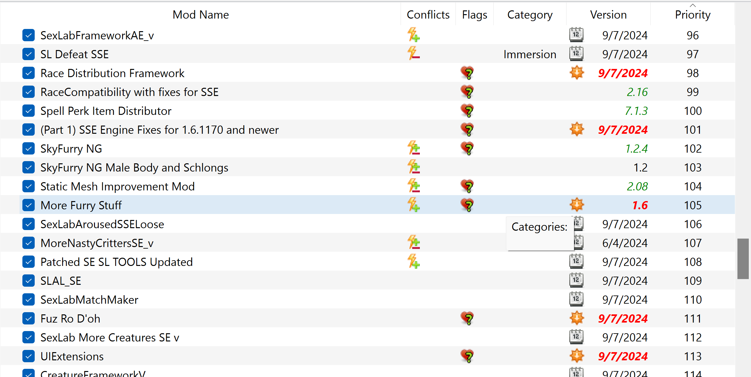The height and width of the screenshot is (377, 751).
Task: Click the conflict lightning icon for MoreNastyCrittersSE_v
Action: tap(414, 243)
